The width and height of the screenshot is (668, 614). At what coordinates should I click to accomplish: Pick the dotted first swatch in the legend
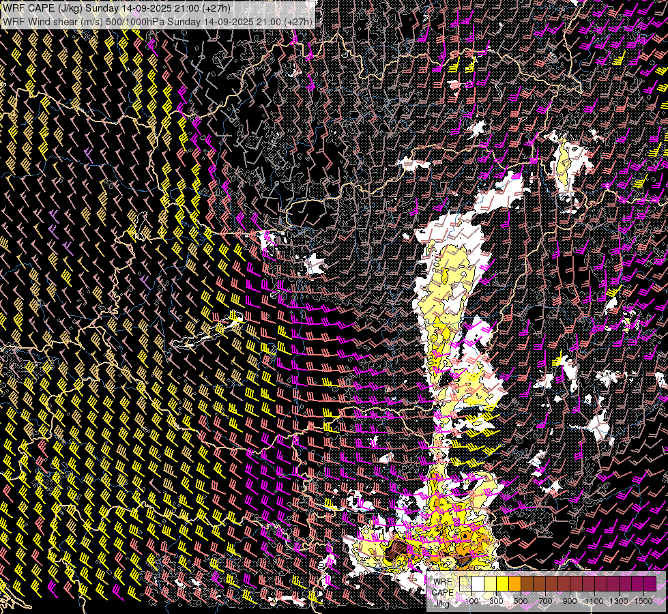point(465,584)
